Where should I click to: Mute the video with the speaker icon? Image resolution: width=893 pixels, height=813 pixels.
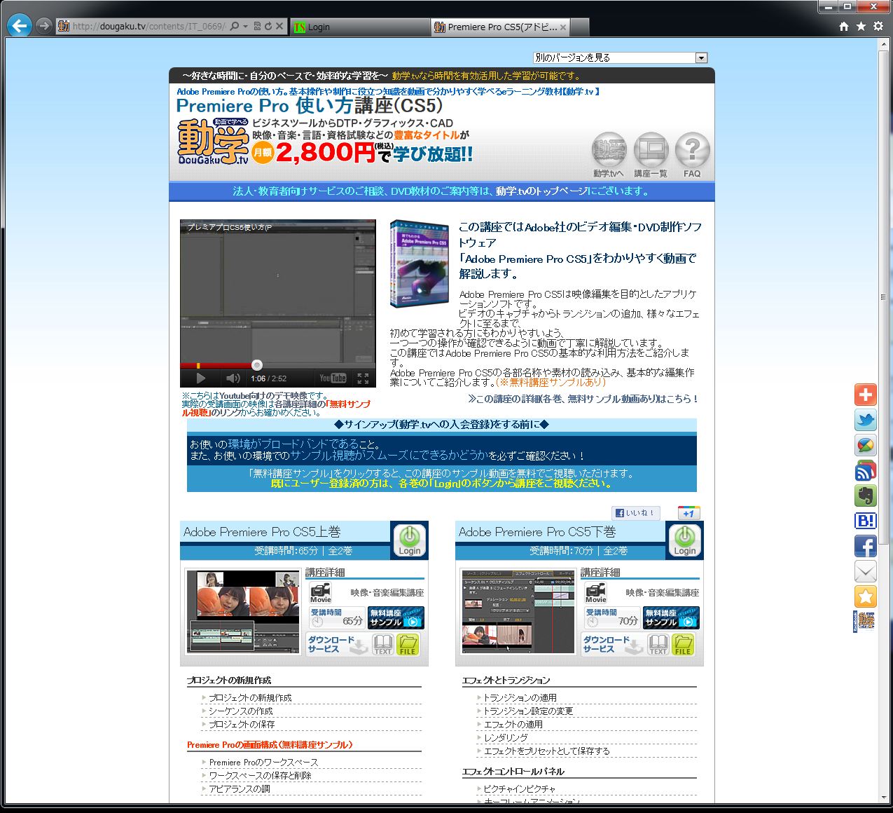coord(233,378)
